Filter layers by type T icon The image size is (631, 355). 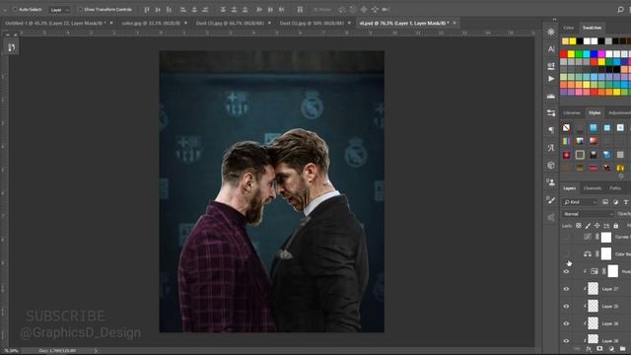pyautogui.click(x=625, y=202)
